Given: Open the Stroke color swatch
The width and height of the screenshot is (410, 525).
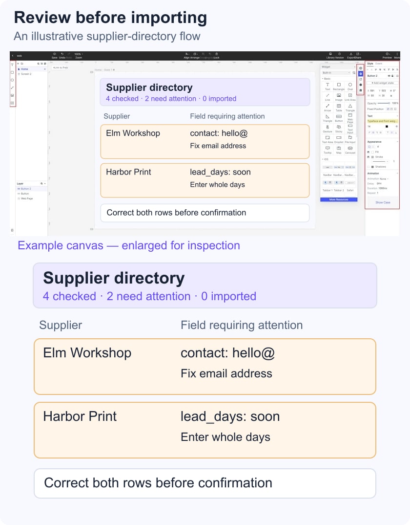Looking at the screenshot, I should pyautogui.click(x=372, y=157).
